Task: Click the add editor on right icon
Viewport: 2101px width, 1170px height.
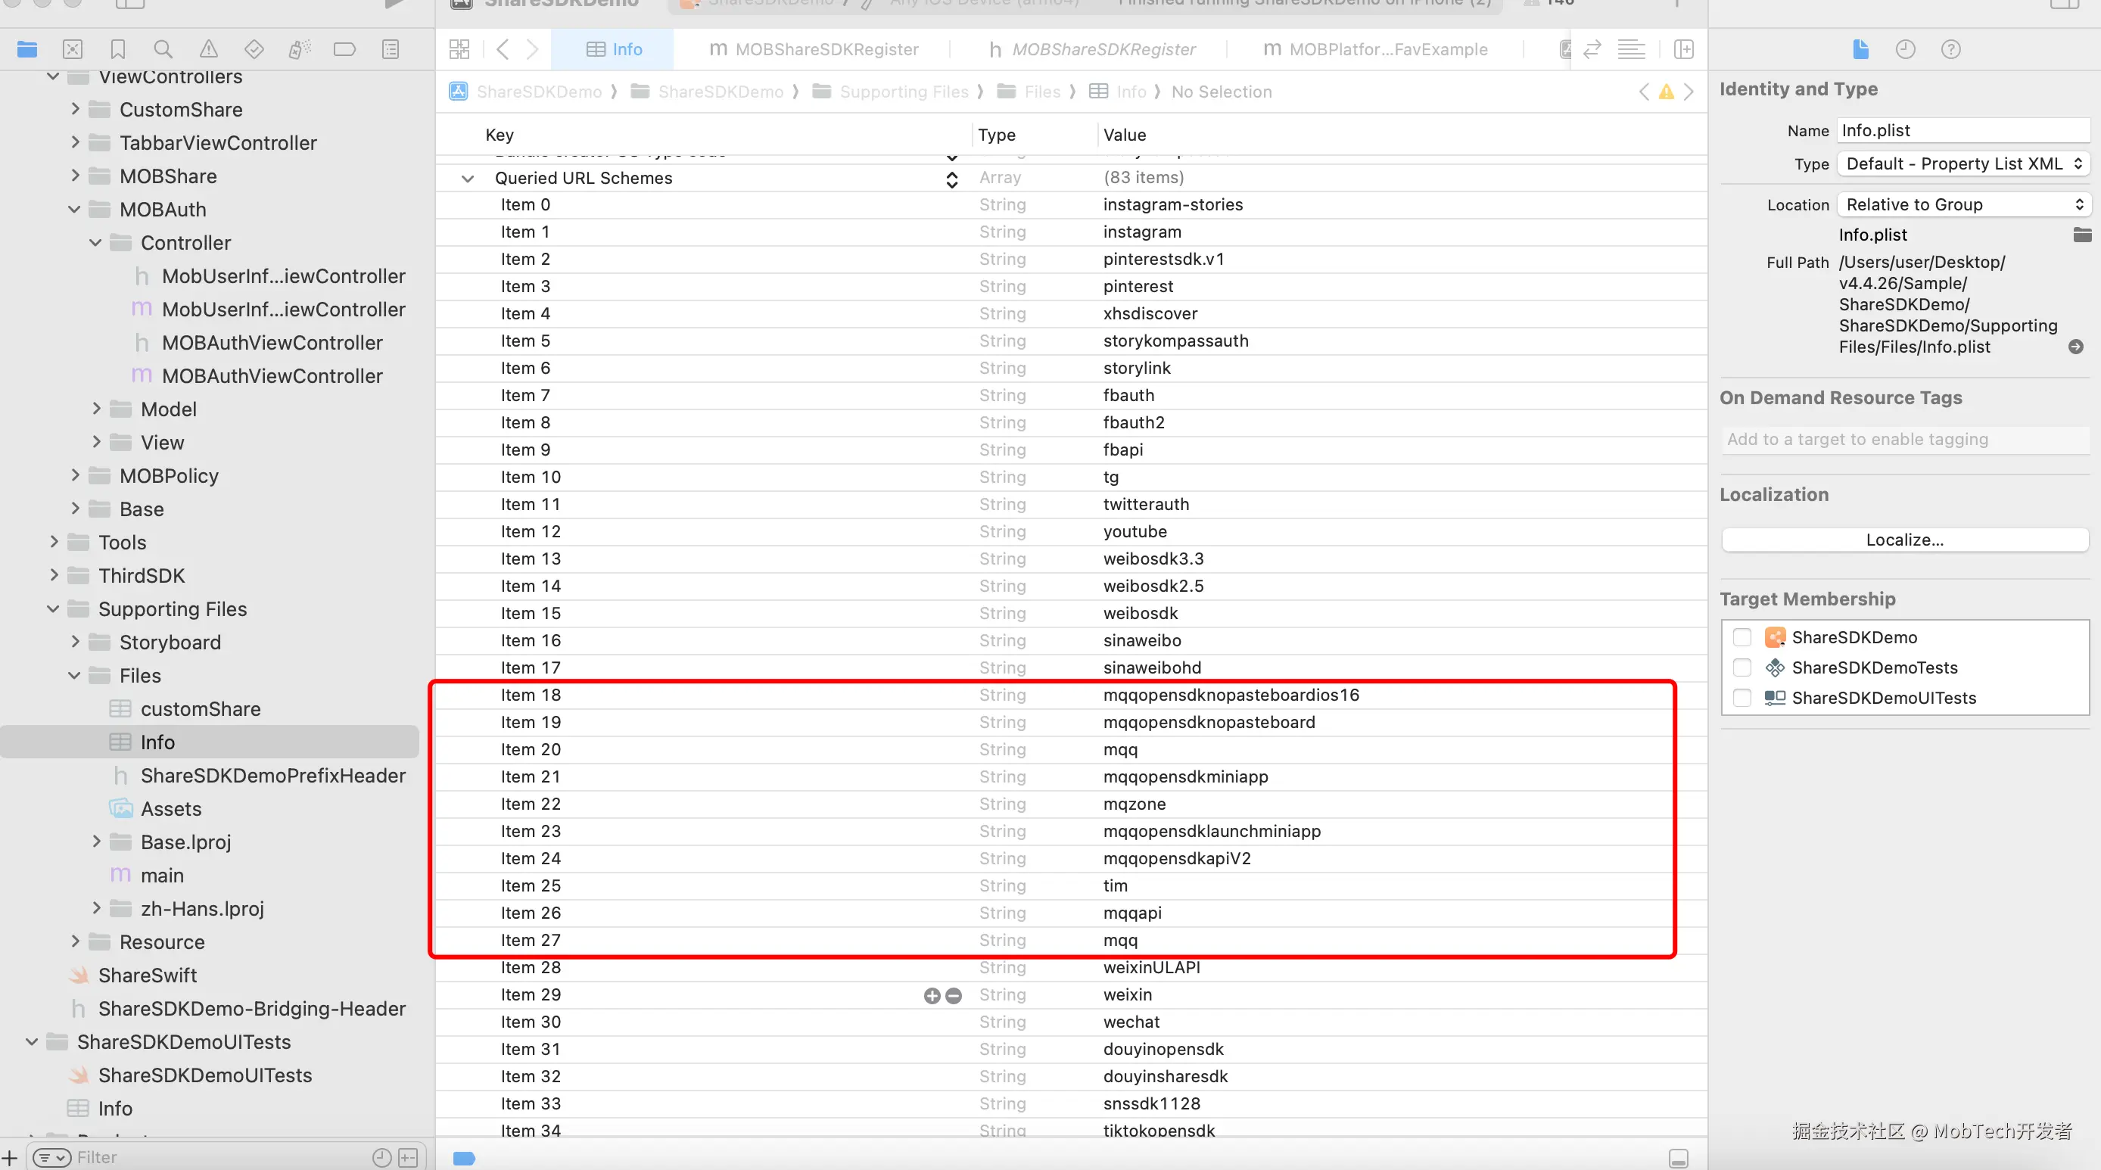Action: 1683,50
